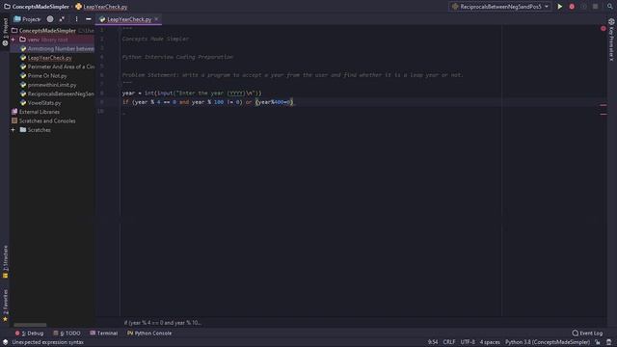Open primewithinLimit.py in the project tree

52,85
